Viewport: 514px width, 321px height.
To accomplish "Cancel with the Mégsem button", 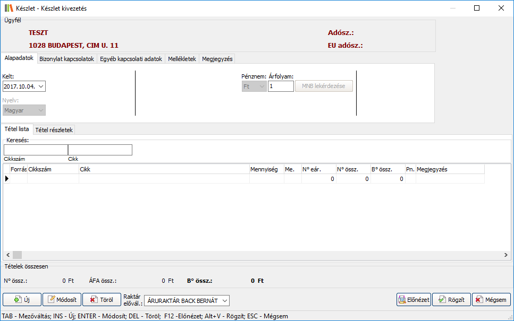I will point(491,300).
